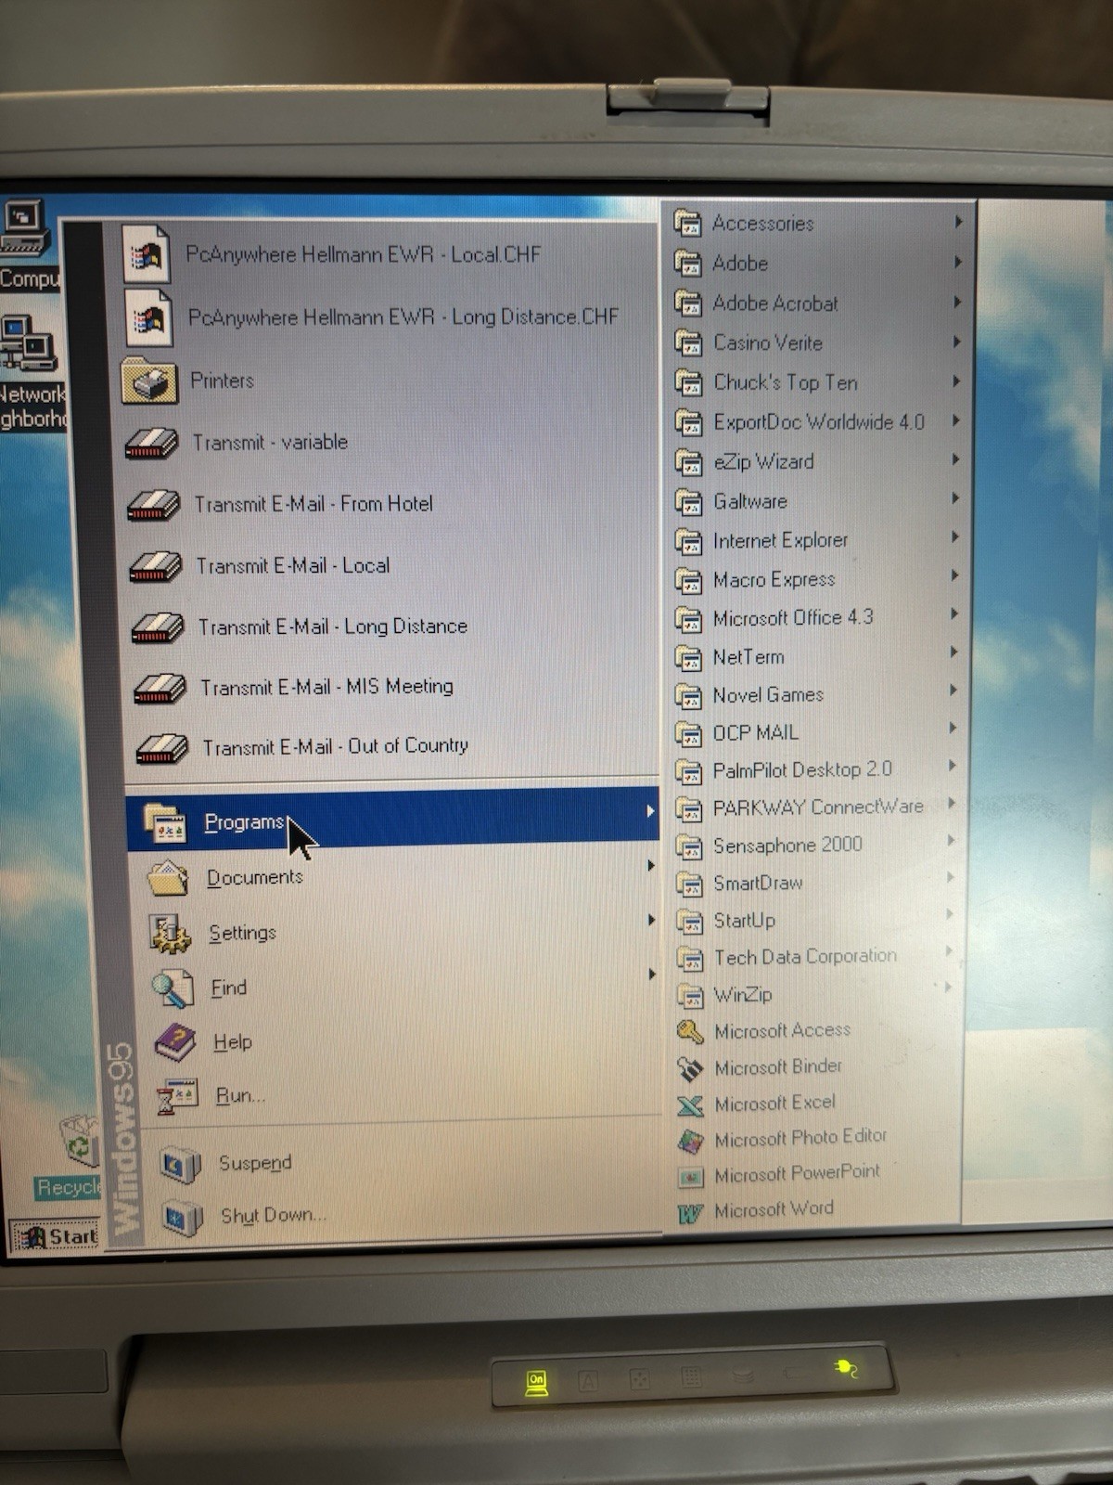Click the Transmit E-Mail - MIS Meeting modem icon

160,689
